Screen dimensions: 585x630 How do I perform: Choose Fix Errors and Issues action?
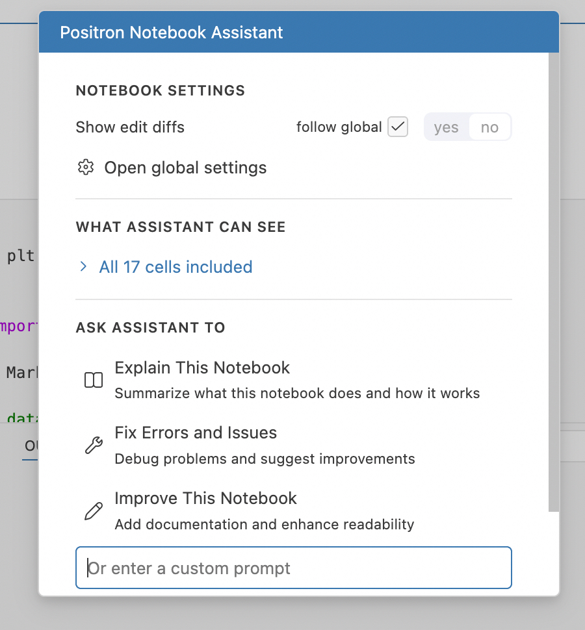pyautogui.click(x=196, y=433)
